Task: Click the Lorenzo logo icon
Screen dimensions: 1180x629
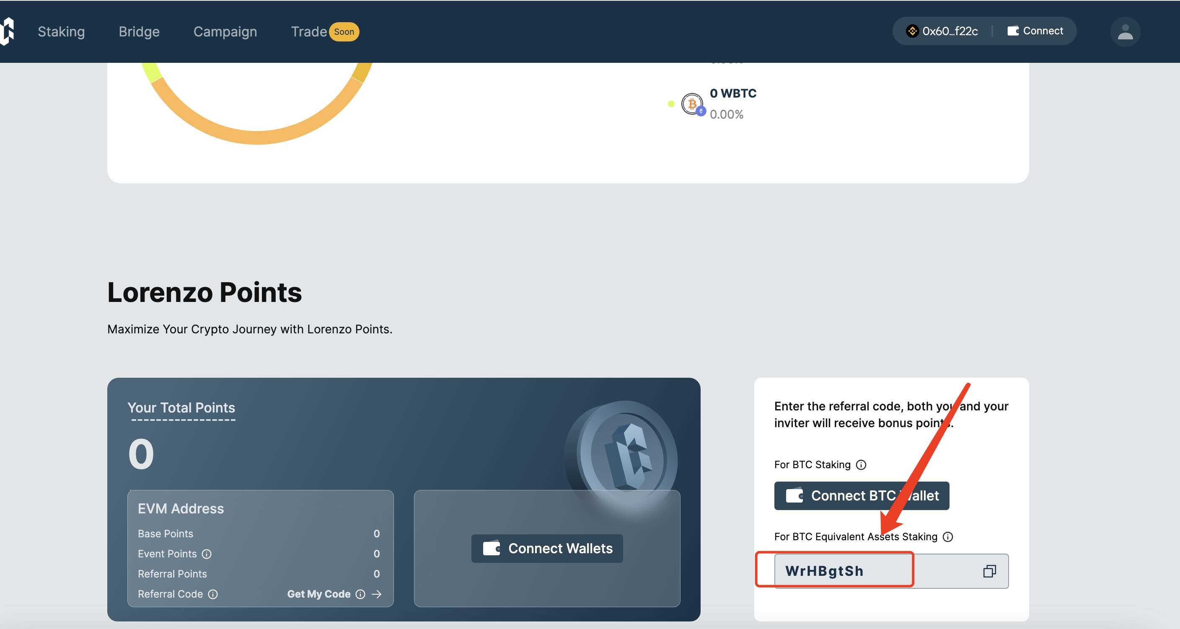Action: click(x=7, y=31)
